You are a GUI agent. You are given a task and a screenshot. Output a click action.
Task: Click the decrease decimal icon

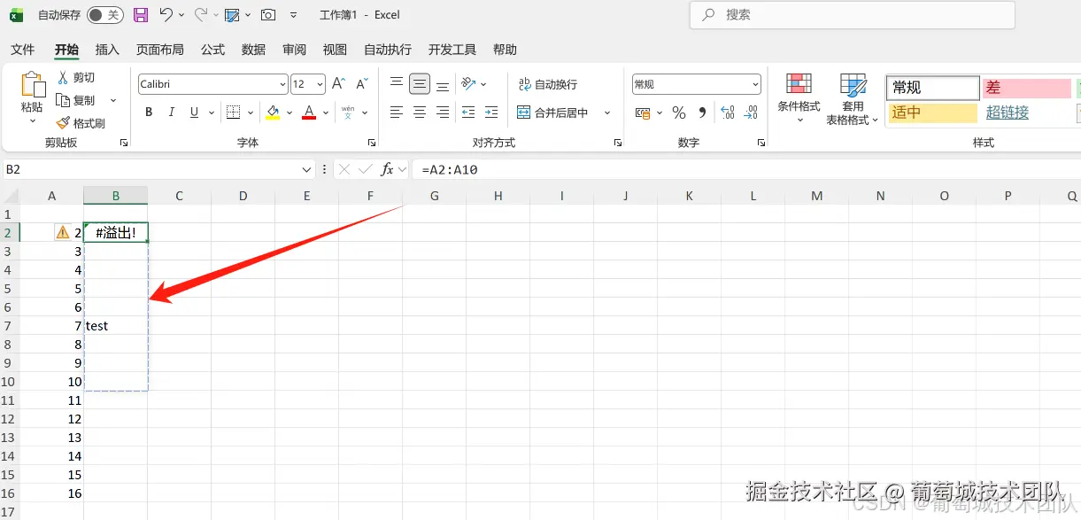click(x=751, y=113)
